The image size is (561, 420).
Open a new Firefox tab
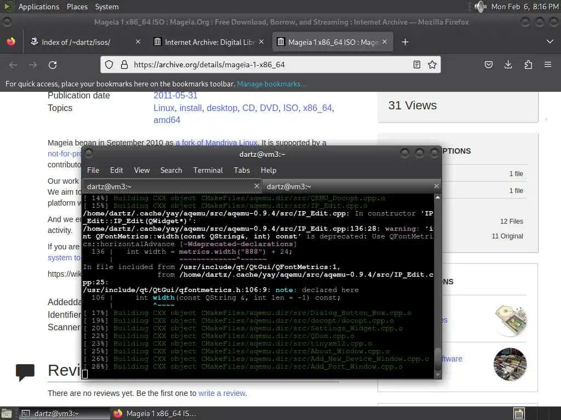click(405, 42)
